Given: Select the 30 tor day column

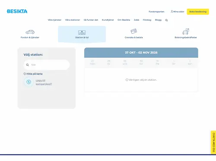Looking at the screenshot, I should [141, 63].
